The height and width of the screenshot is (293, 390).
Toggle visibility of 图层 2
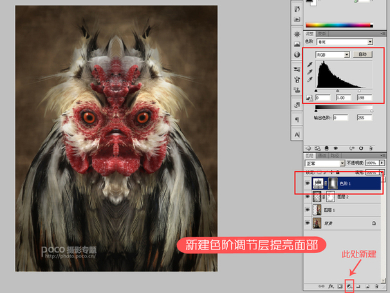(306, 196)
